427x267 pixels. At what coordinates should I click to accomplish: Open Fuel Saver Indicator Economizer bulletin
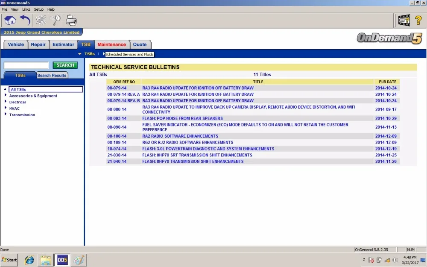click(245, 127)
